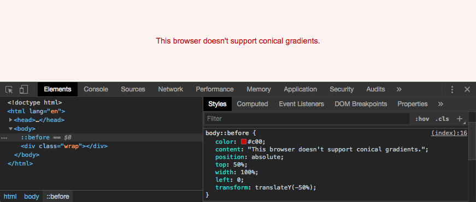Show more Styles sidebar tabs chevron
Screen dimensions: 476x202
pyautogui.click(x=440, y=104)
